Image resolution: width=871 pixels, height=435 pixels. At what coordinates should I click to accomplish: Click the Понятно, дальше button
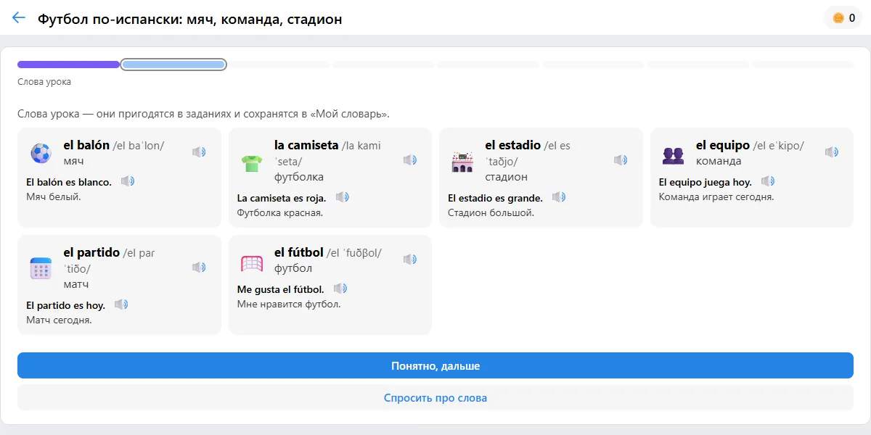tap(435, 366)
